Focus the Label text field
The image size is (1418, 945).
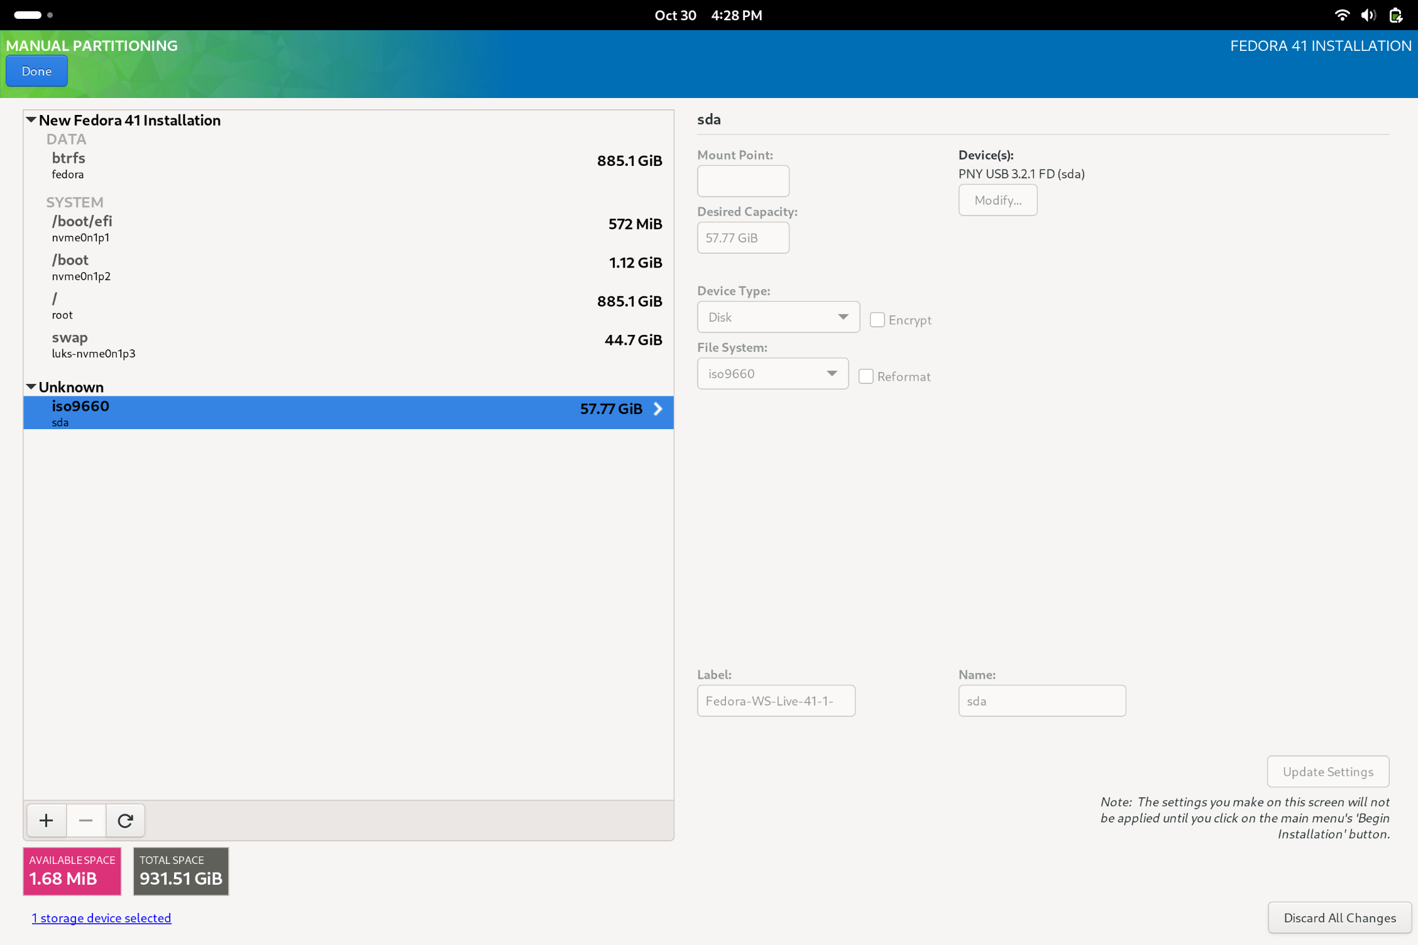click(x=776, y=701)
